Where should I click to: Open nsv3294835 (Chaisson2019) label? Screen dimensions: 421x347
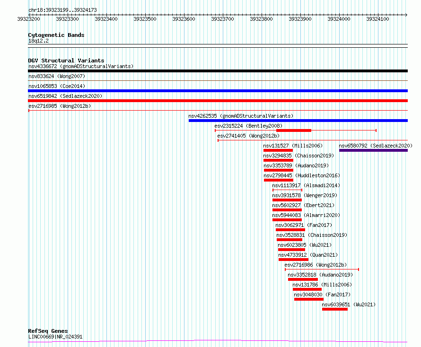(298, 156)
